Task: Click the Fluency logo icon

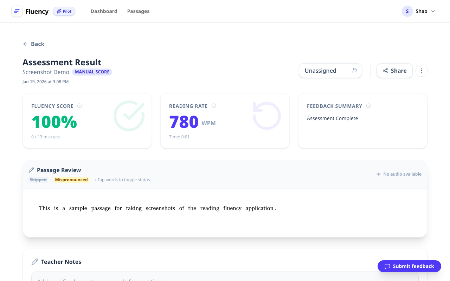Action: (x=17, y=11)
